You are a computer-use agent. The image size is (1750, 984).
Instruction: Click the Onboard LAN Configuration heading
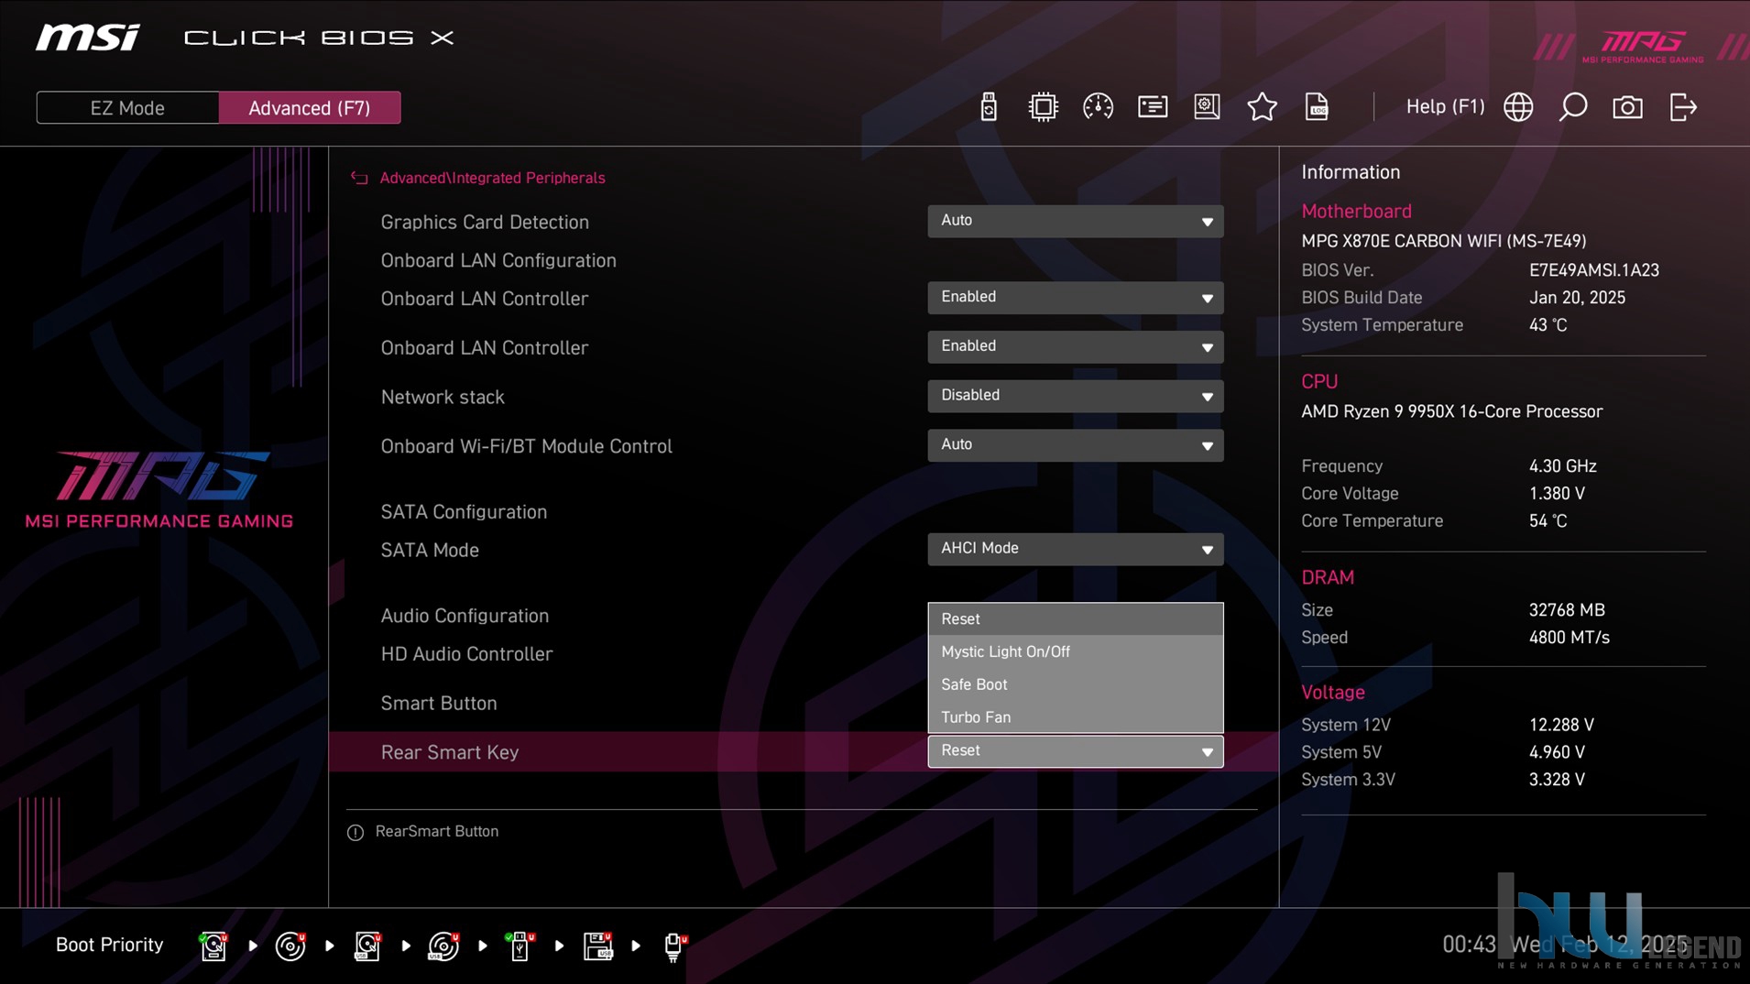[x=498, y=260]
